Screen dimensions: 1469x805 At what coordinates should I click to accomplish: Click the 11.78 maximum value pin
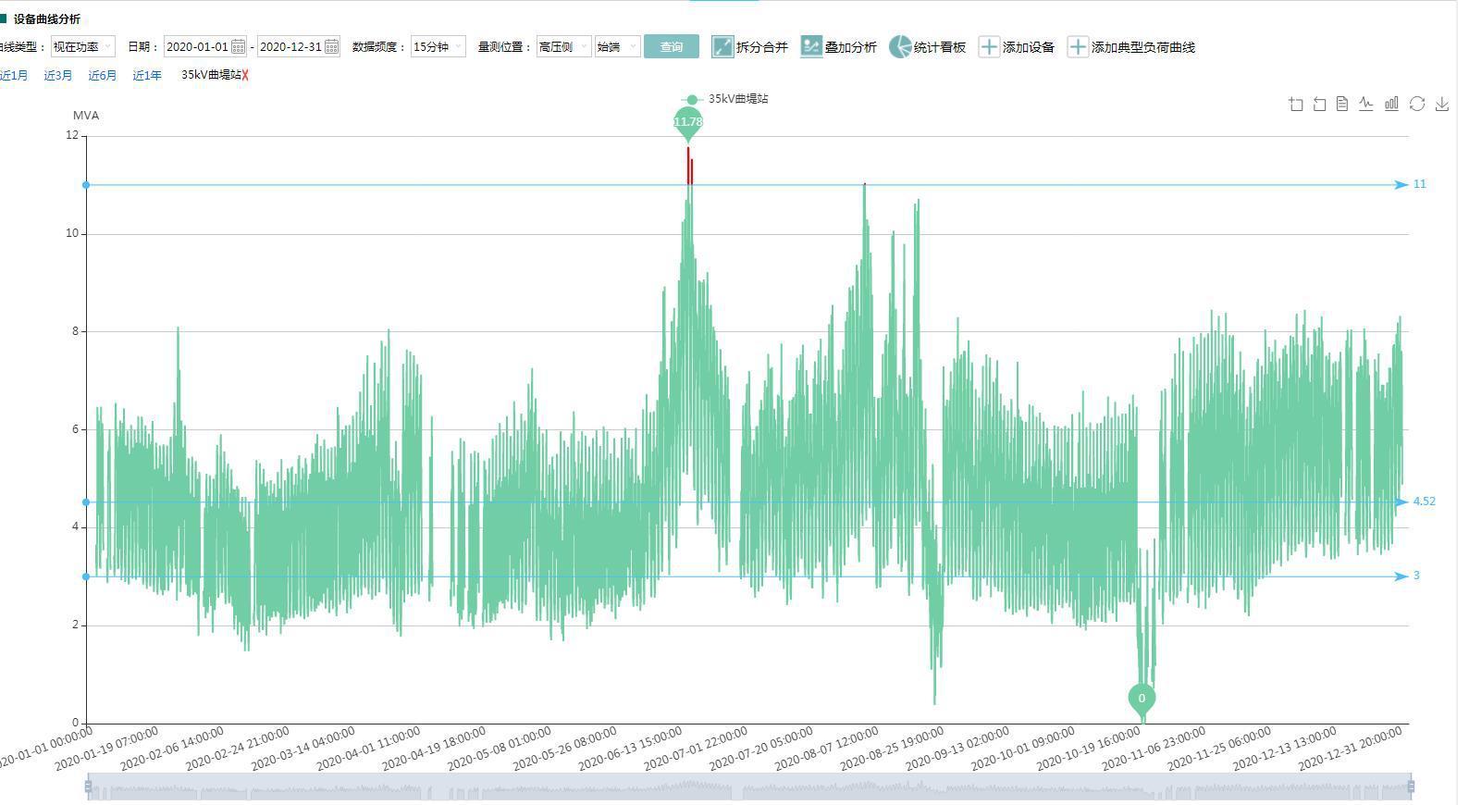coord(688,124)
